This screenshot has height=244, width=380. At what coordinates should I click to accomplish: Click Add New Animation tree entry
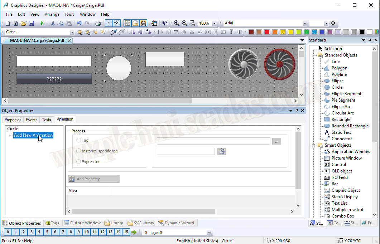(x=33, y=135)
